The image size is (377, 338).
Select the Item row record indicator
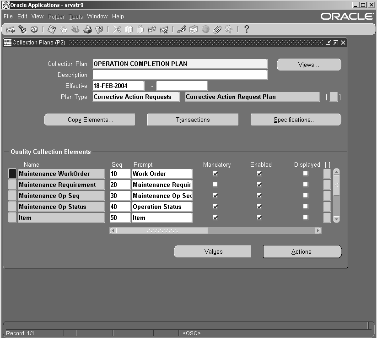[12, 218]
